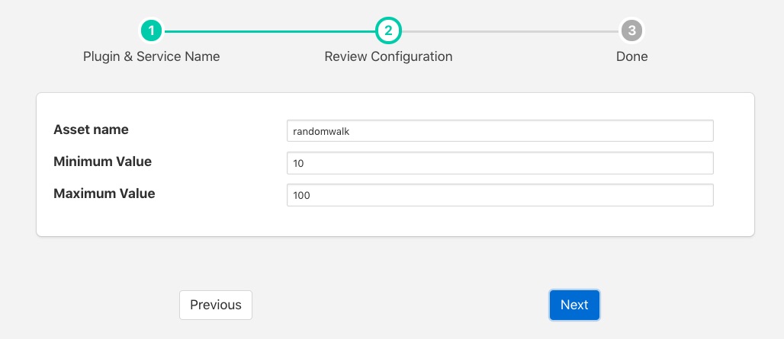Click into the Minimum Value field

pos(500,163)
